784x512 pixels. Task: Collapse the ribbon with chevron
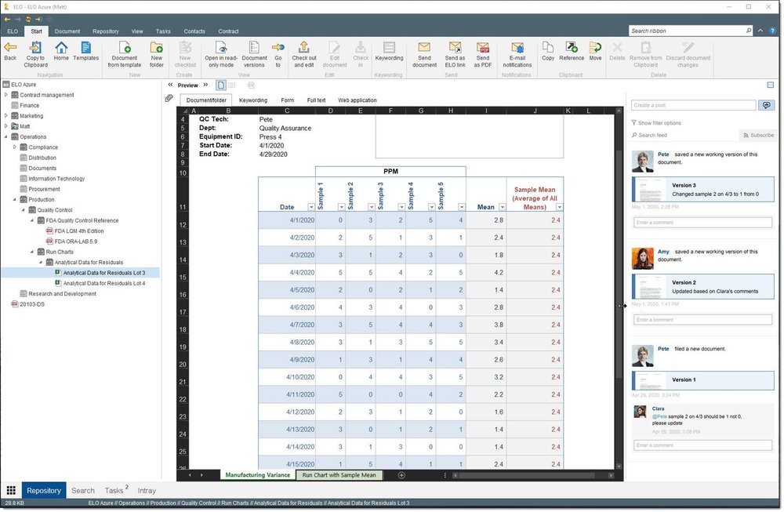(x=760, y=31)
